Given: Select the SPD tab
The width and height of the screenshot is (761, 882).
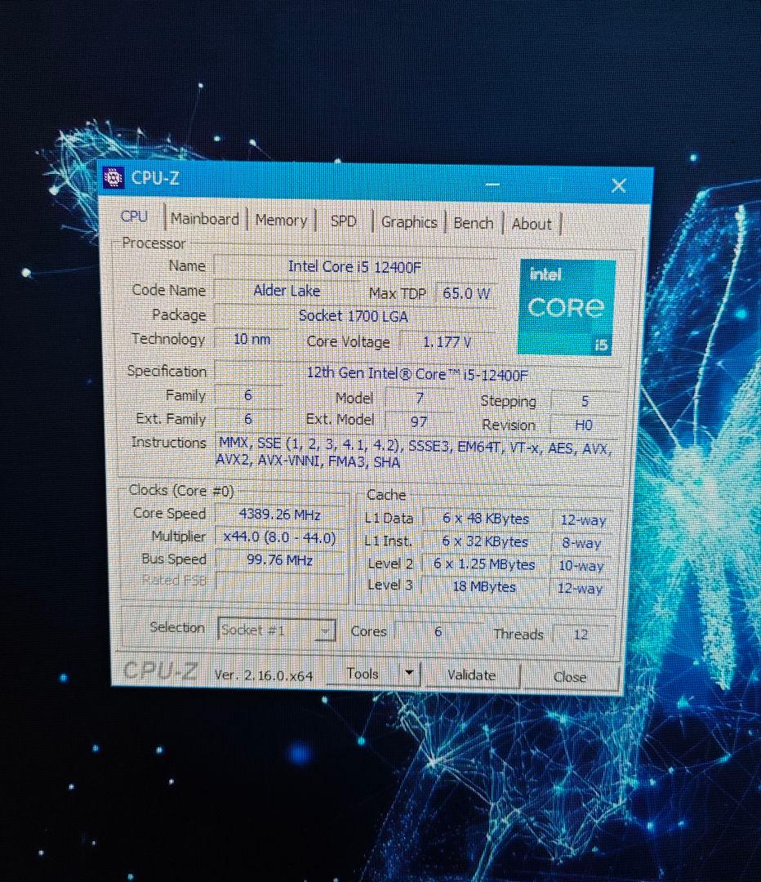Looking at the screenshot, I should pos(343,221).
